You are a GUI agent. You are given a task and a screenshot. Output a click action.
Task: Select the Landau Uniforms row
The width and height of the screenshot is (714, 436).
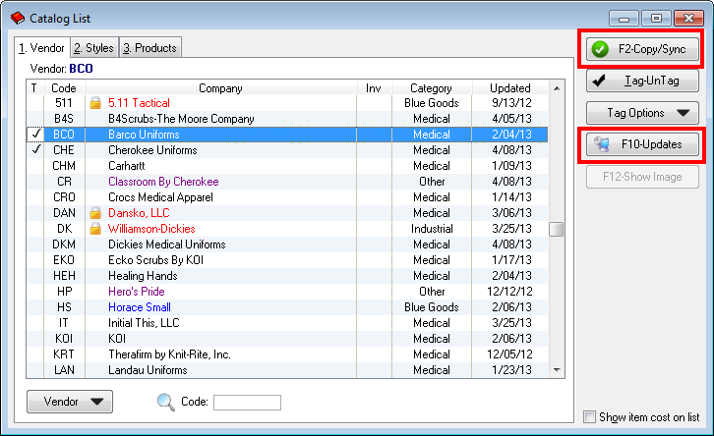(287, 370)
